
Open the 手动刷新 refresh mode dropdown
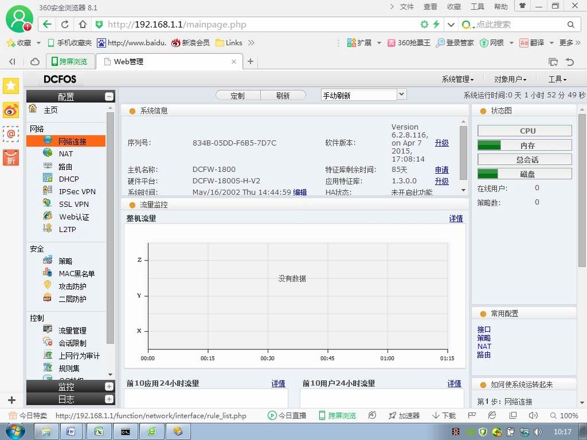tap(402, 95)
